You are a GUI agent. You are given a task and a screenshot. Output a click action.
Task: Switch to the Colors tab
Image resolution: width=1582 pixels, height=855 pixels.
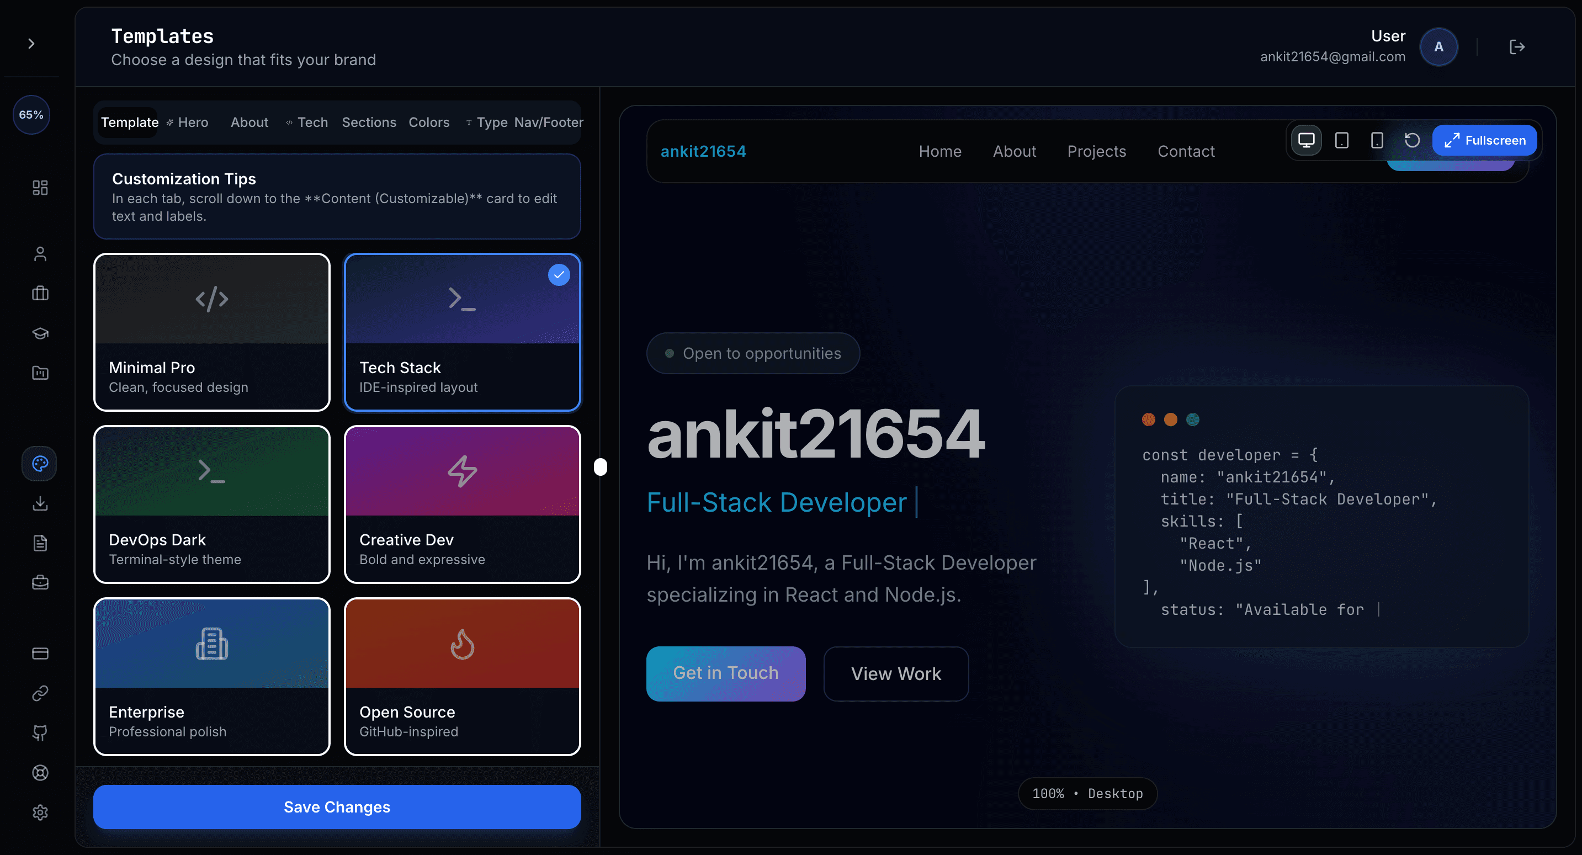click(x=429, y=122)
